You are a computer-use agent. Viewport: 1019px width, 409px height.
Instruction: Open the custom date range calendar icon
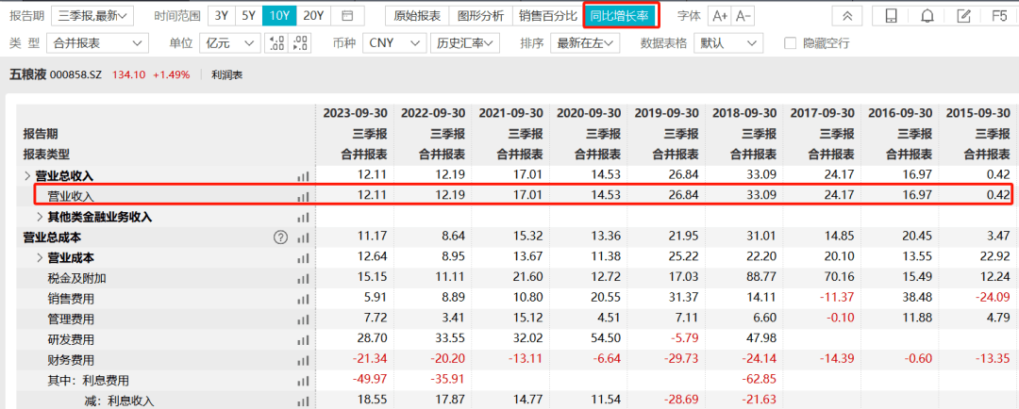coord(347,15)
